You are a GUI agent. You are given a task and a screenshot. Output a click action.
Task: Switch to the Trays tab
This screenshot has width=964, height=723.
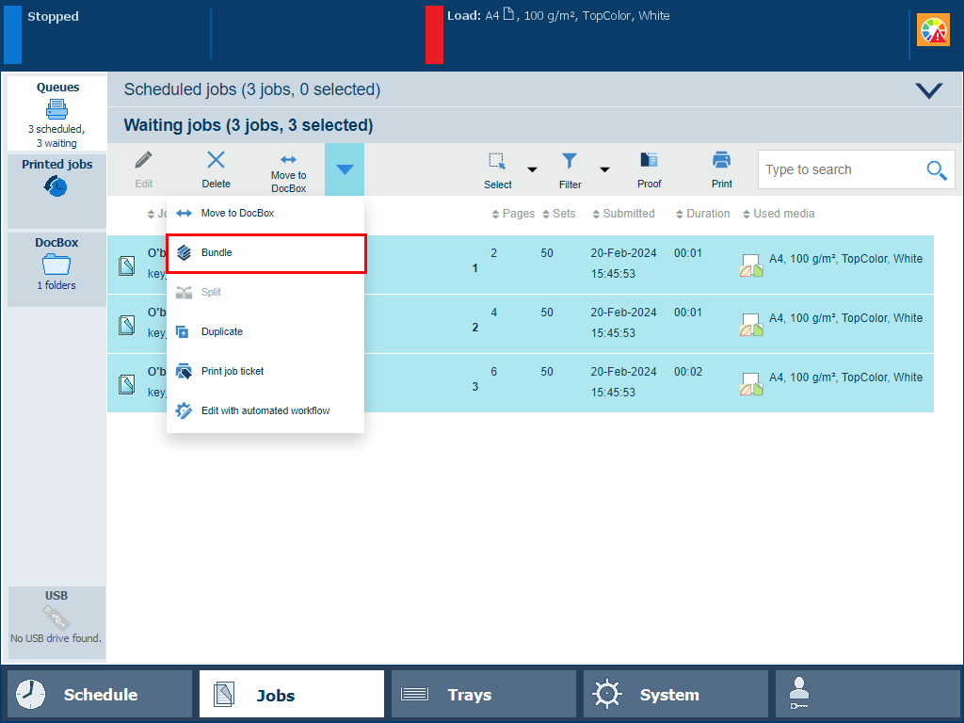point(483,695)
